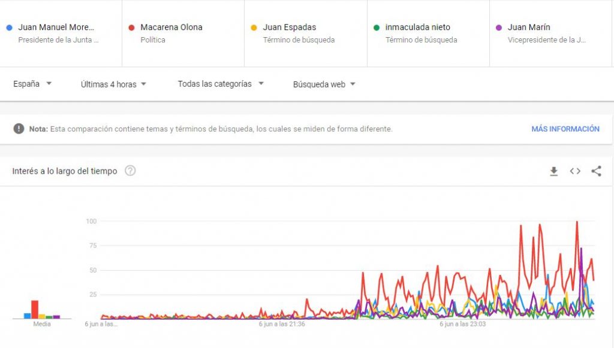Share the interest over time chart
The height and width of the screenshot is (348, 614).
click(x=596, y=171)
